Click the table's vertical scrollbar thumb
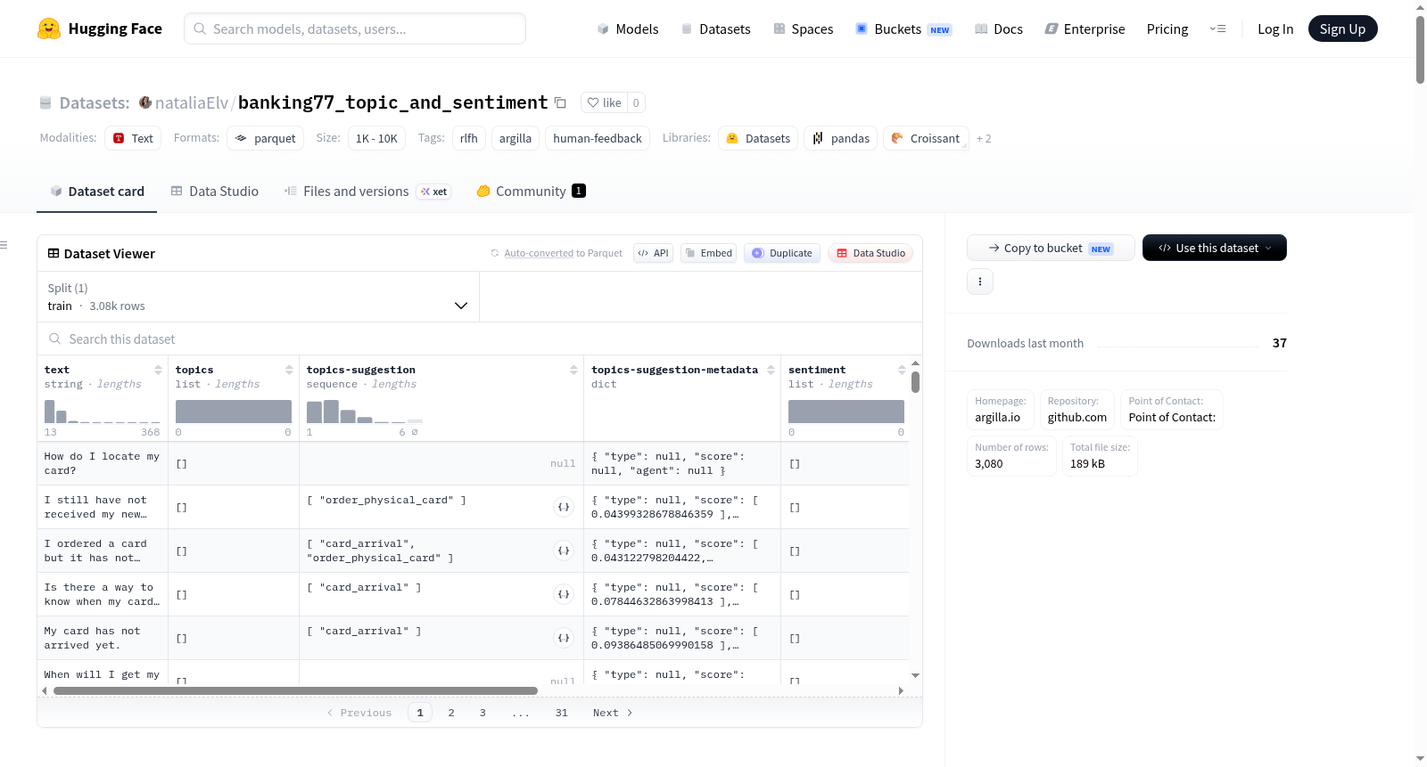 click(x=915, y=382)
